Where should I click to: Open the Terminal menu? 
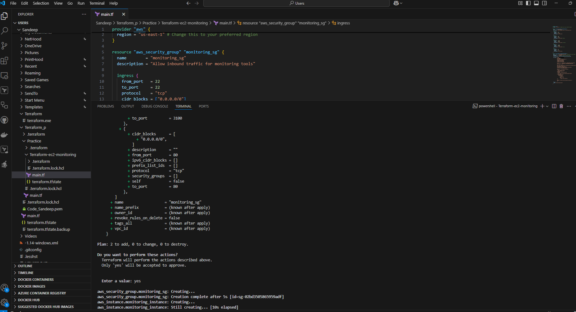pyautogui.click(x=97, y=3)
